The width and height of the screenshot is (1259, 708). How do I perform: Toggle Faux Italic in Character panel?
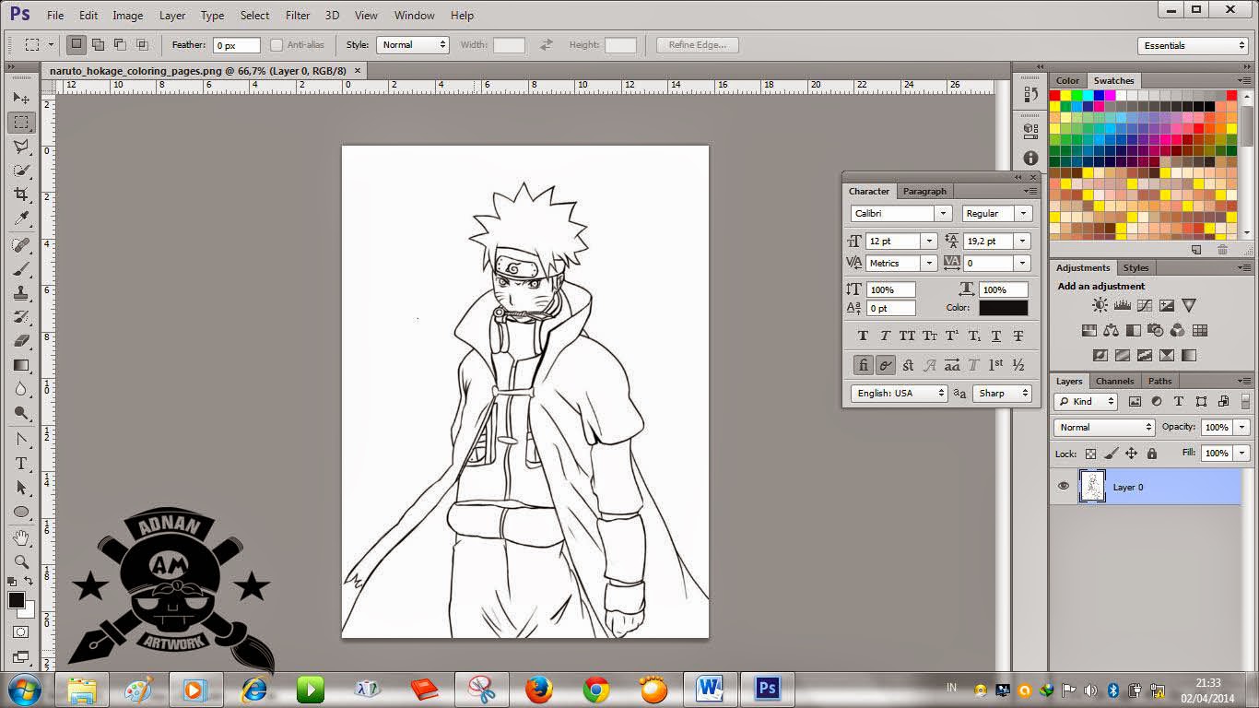click(x=885, y=336)
